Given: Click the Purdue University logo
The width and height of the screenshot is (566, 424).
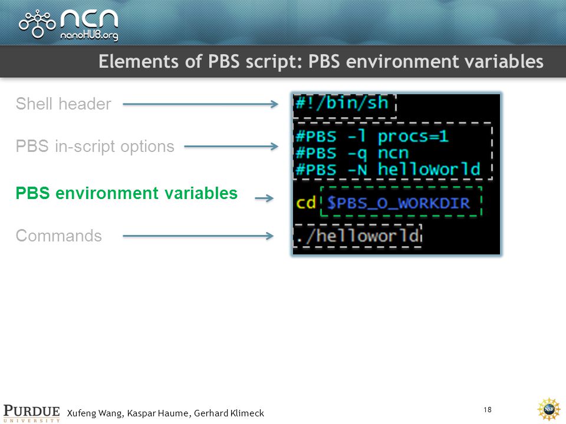Looking at the screenshot, I should click(x=32, y=413).
